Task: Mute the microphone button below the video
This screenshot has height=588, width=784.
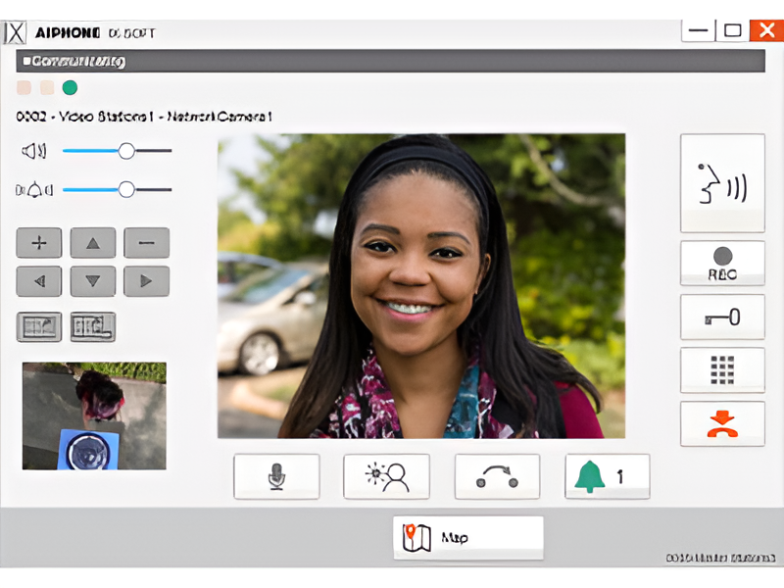Action: [276, 476]
